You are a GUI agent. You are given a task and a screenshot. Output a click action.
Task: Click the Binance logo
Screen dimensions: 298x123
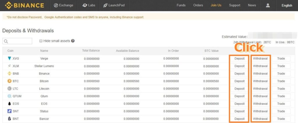click(x=24, y=5)
